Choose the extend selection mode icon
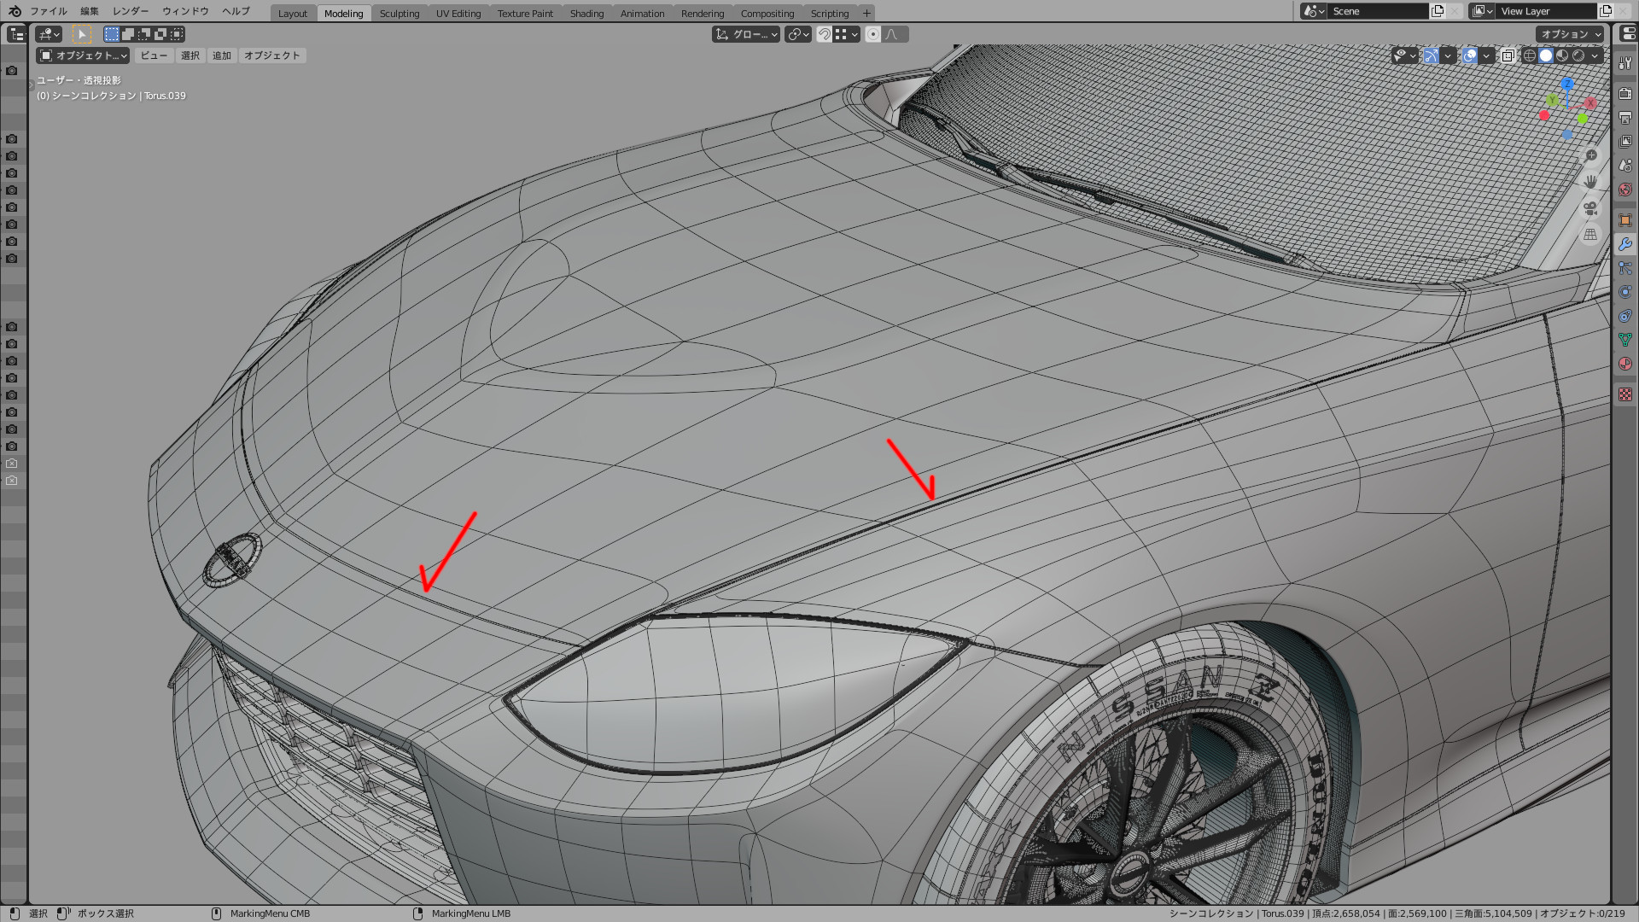Image resolution: width=1639 pixels, height=922 pixels. pyautogui.click(x=127, y=34)
